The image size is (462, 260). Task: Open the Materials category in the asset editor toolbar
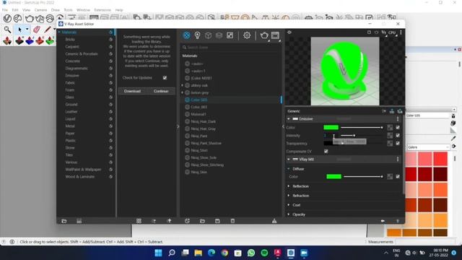click(186, 35)
